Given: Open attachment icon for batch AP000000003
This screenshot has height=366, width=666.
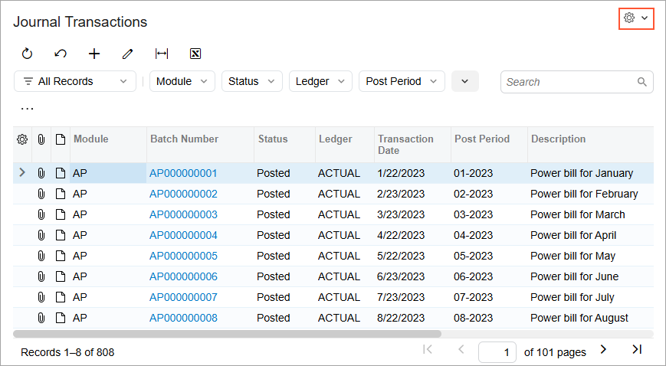Looking at the screenshot, I should pyautogui.click(x=41, y=214).
